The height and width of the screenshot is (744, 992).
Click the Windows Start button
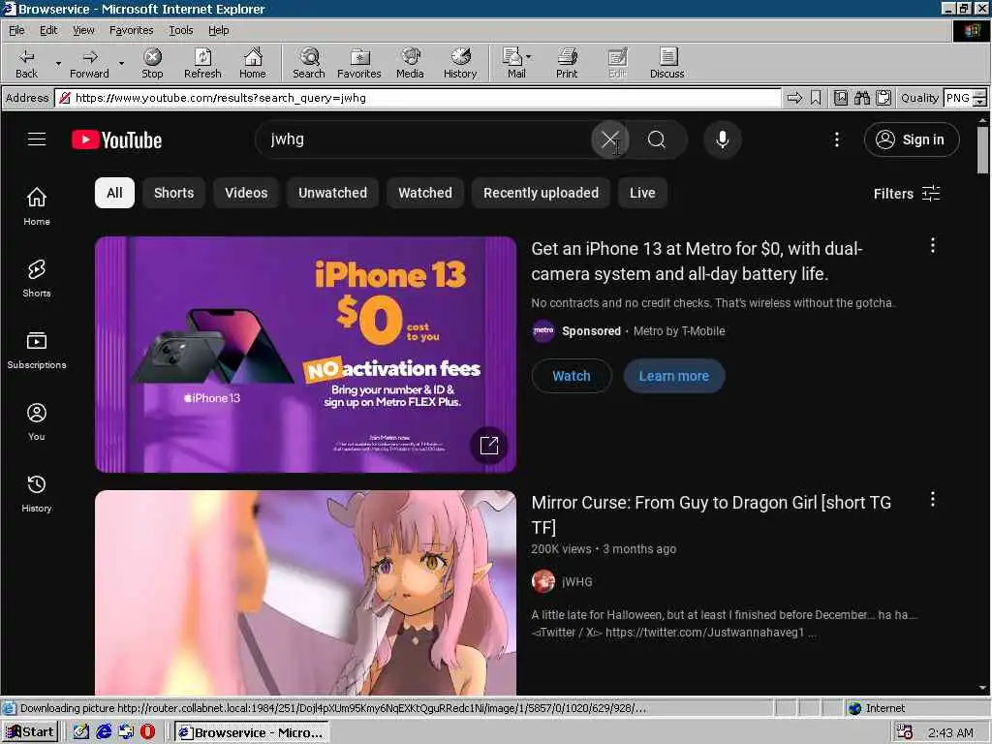pyautogui.click(x=30, y=732)
